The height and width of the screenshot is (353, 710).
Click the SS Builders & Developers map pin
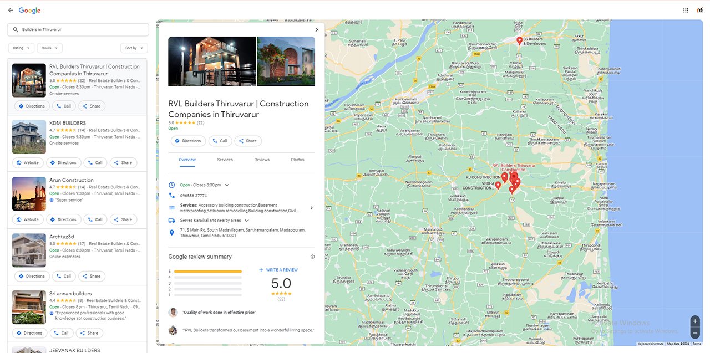tap(520, 40)
